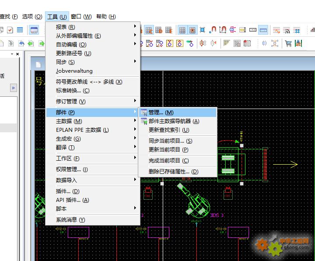Click the yellow 123 input box icon
The image size is (315, 261).
click(242, 30)
